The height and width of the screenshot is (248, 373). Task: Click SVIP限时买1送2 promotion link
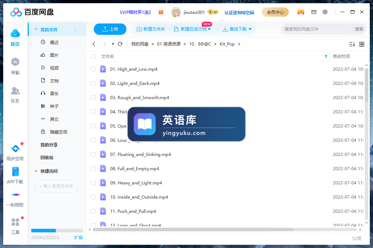135,12
